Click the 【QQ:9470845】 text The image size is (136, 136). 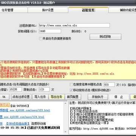[20, 106]
